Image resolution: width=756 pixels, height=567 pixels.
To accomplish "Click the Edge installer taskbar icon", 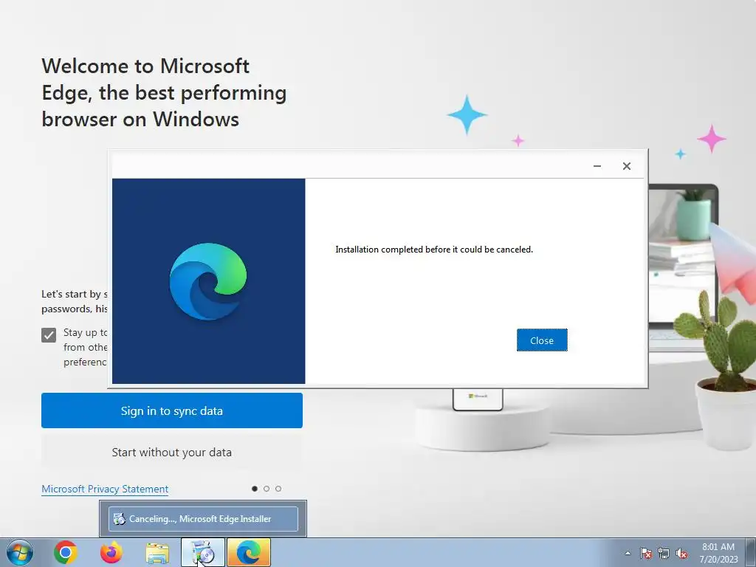I will [203, 552].
